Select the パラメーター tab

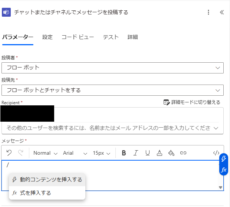(18, 37)
